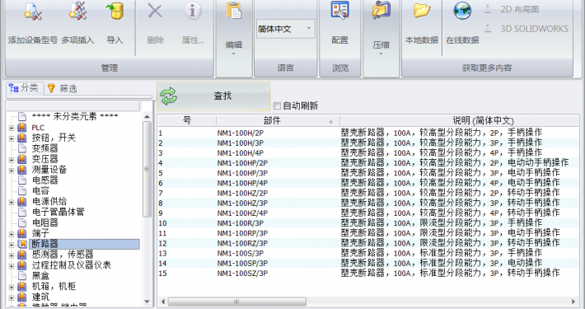
Task: Select part NM1-100H/4P row
Action: pos(368,153)
